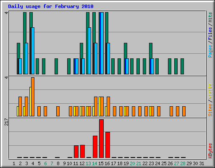Screen dimensions: 215x168
Task: Click the green weekend day label "13"
Action: tap(88, 163)
